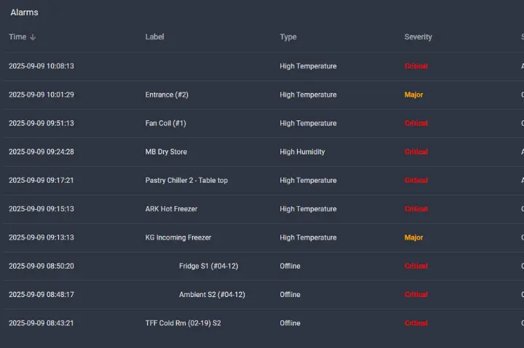The height and width of the screenshot is (348, 524).
Task: Sort alarms by Type column header
Action: [288, 37]
